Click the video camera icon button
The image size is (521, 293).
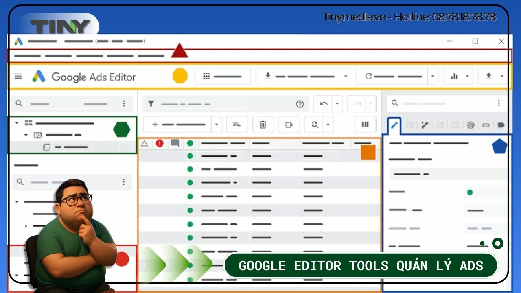click(289, 125)
